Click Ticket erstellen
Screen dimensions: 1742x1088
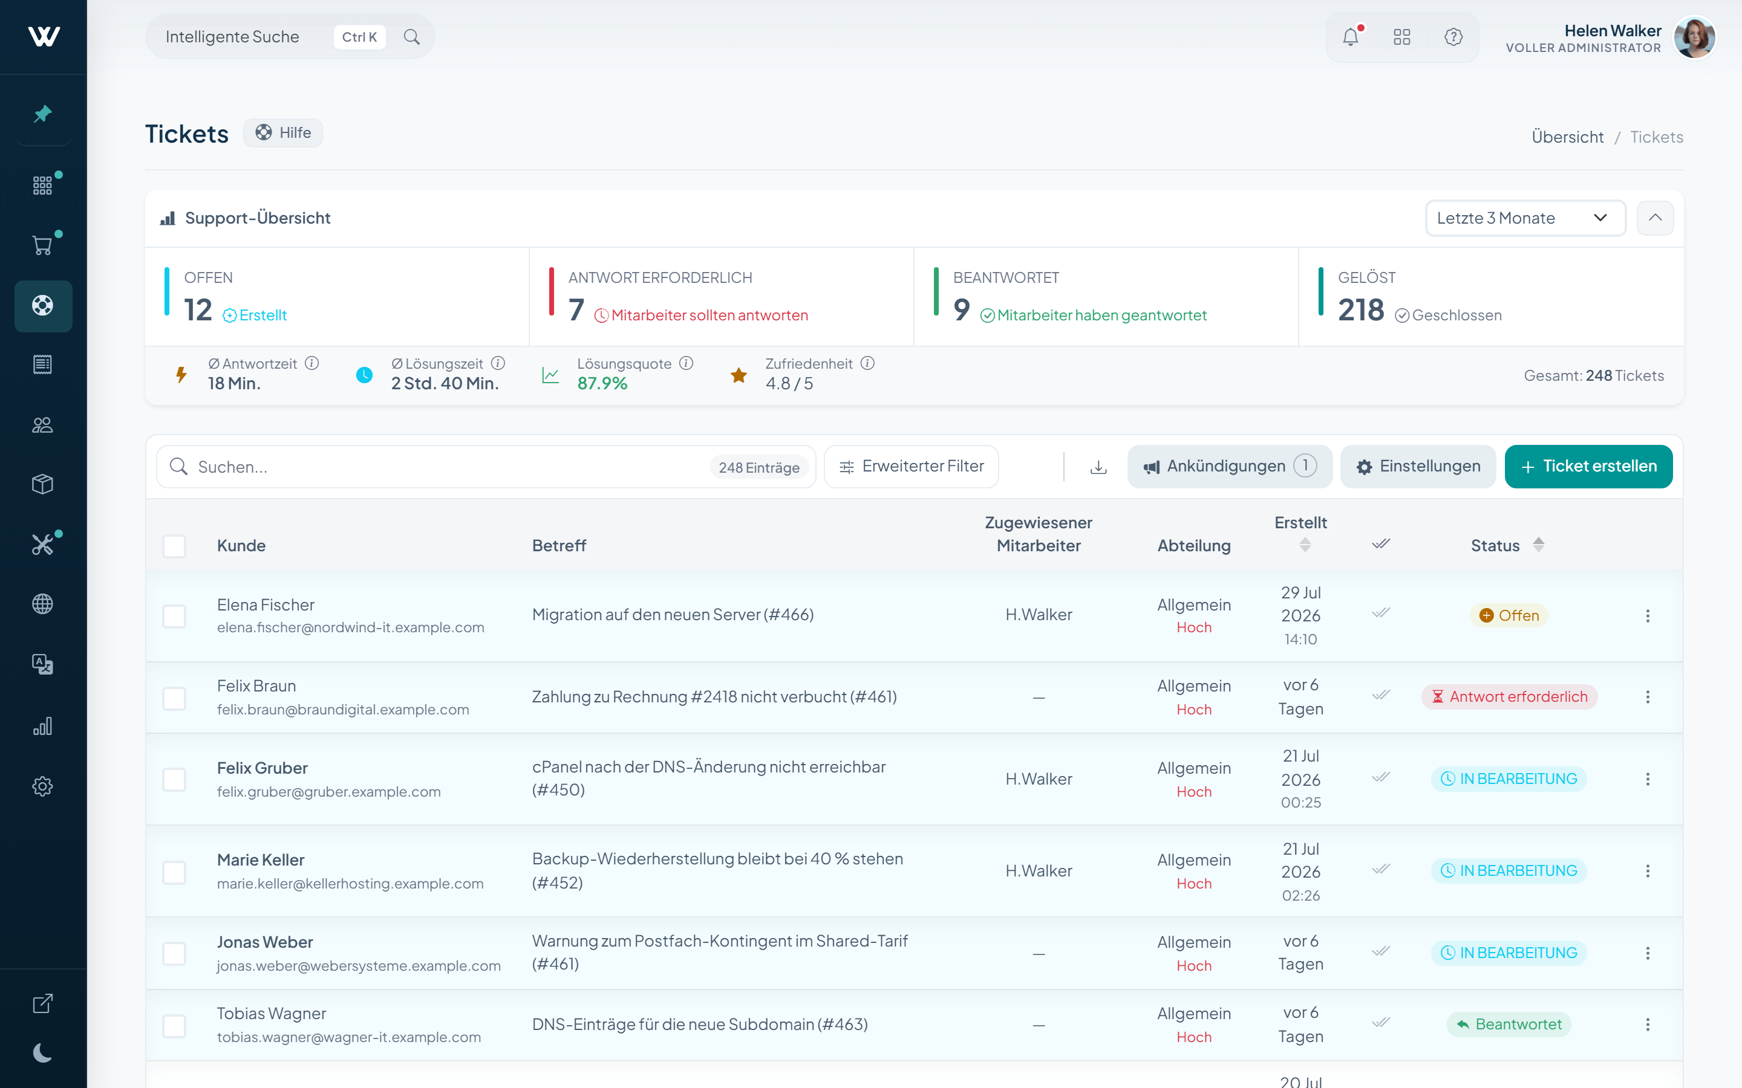point(1589,467)
